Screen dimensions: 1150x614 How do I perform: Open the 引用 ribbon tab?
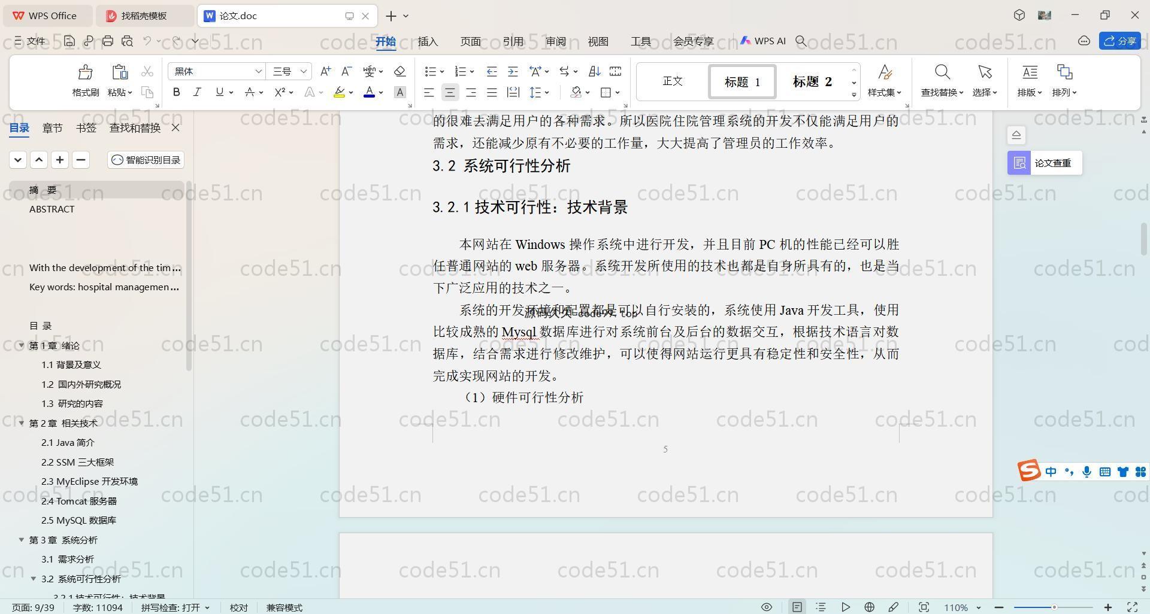[x=513, y=41]
